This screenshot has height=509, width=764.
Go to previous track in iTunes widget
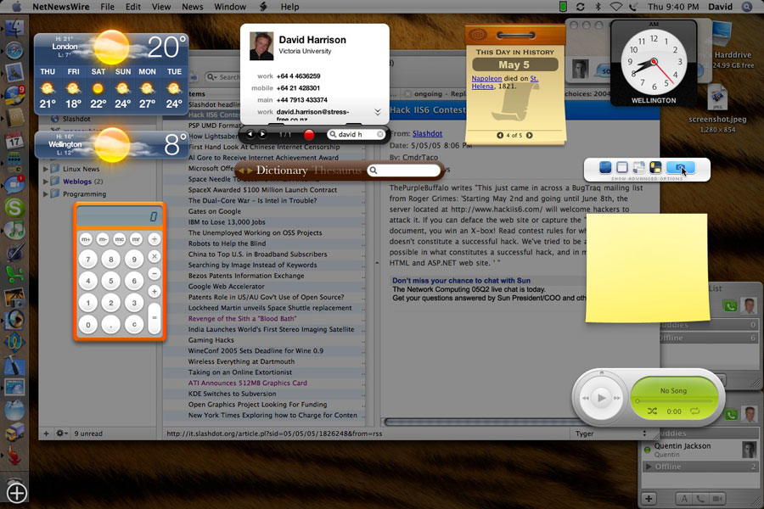(x=586, y=398)
